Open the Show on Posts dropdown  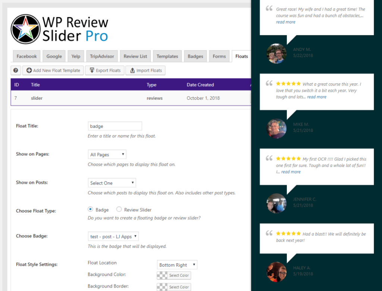point(112,183)
